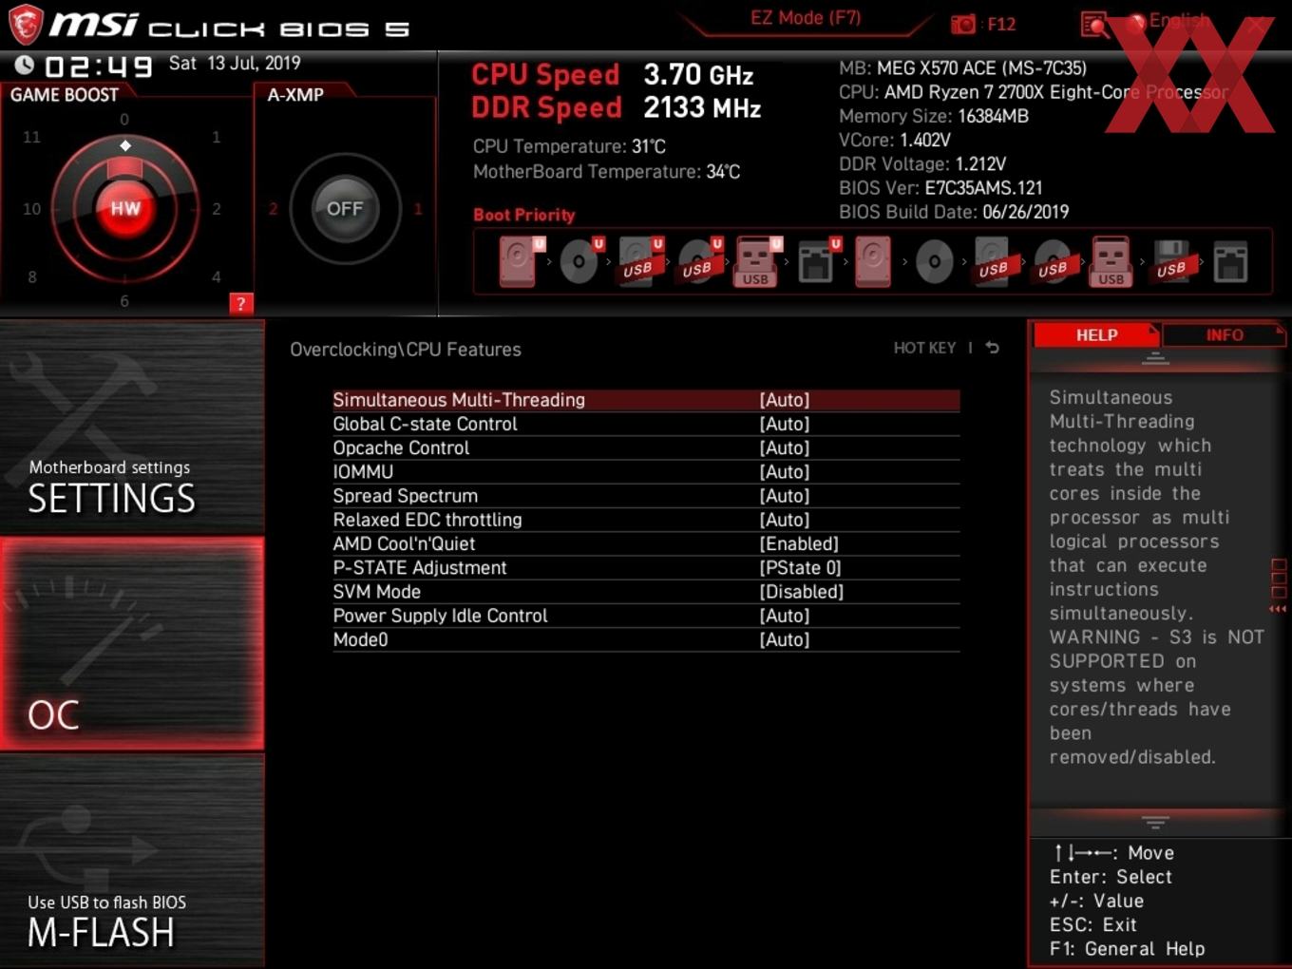This screenshot has height=969, width=1292.
Task: Click the Overclocking\CPU Features breadcrumb
Action: 406,350
